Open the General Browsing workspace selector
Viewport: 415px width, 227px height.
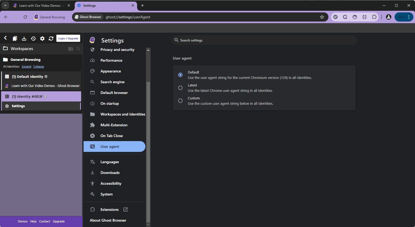click(x=49, y=17)
